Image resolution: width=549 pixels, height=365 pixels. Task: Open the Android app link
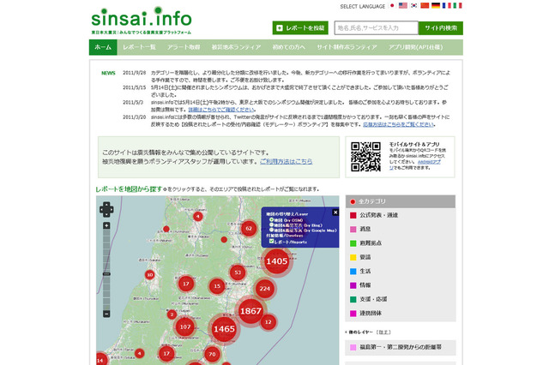tap(427, 162)
